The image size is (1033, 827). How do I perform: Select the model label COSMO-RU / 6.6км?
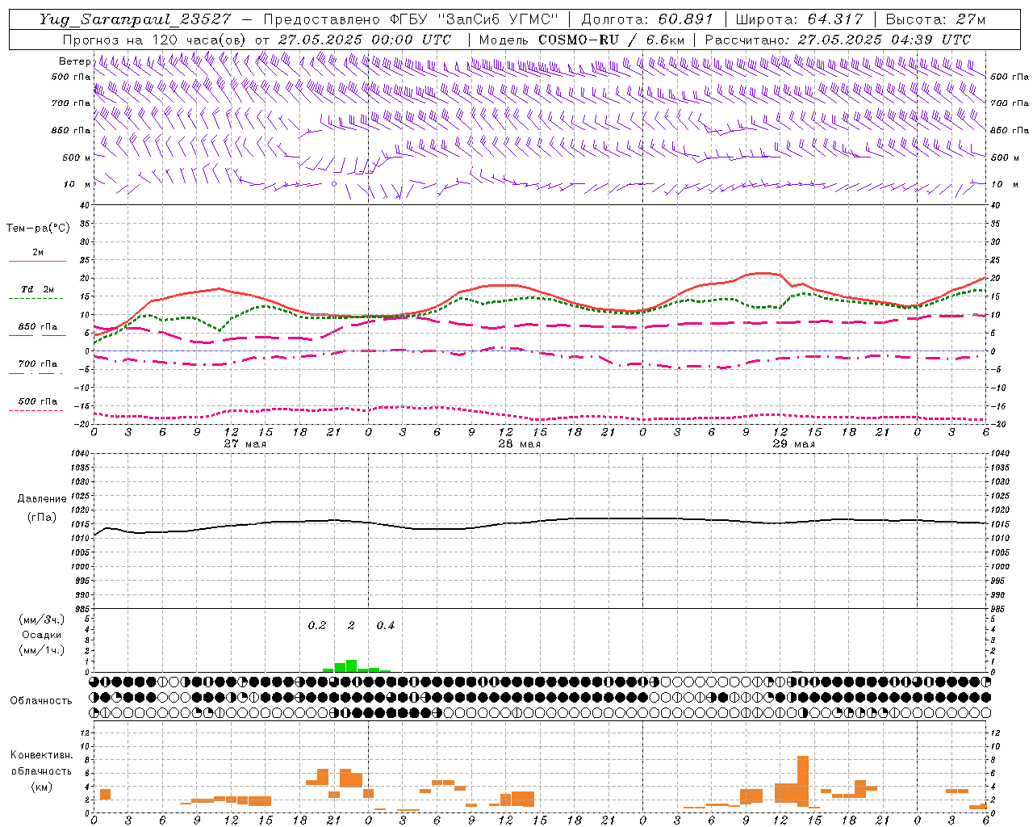pyautogui.click(x=612, y=40)
